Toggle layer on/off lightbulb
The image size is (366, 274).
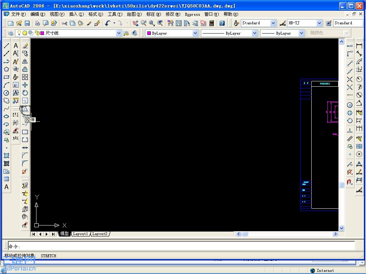19,33
